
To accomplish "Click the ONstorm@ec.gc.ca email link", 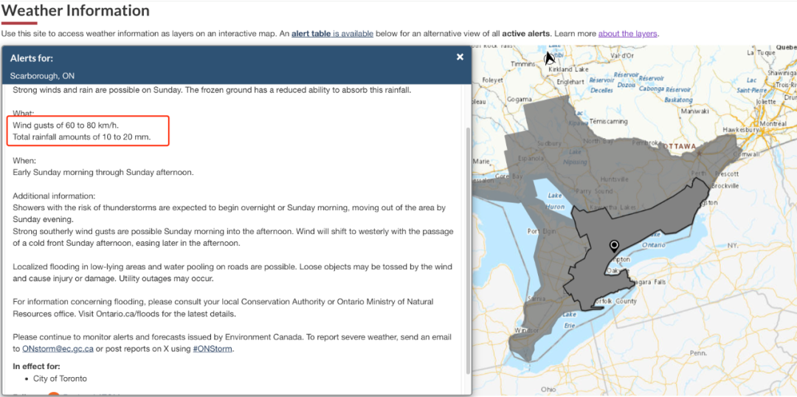I will [x=58, y=349].
